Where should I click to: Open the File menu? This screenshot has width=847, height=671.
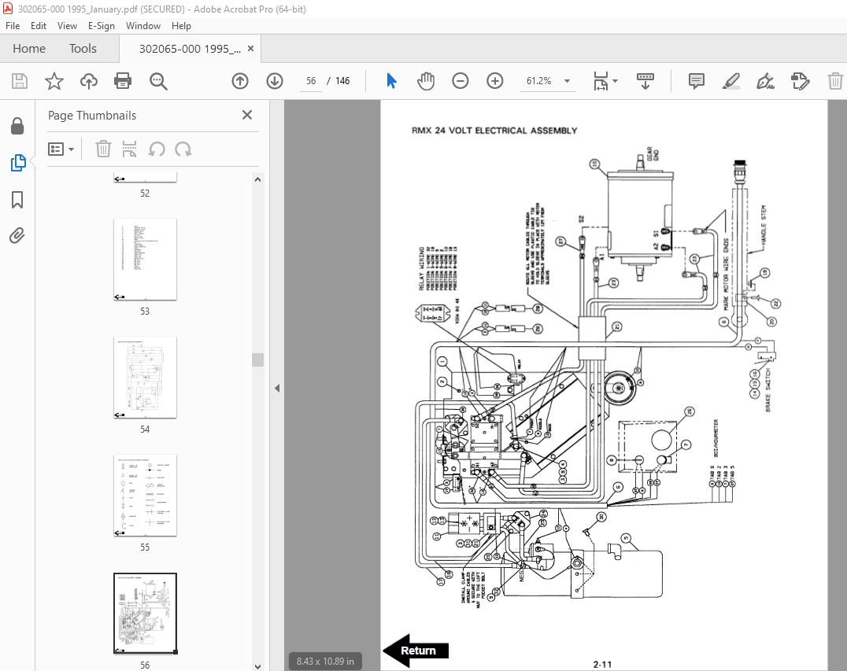pyautogui.click(x=13, y=26)
